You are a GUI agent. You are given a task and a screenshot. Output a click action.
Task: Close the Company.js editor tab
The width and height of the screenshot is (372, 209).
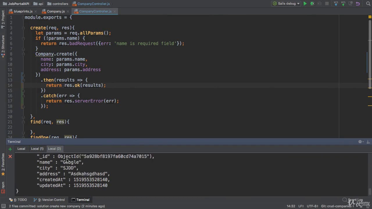point(68,11)
